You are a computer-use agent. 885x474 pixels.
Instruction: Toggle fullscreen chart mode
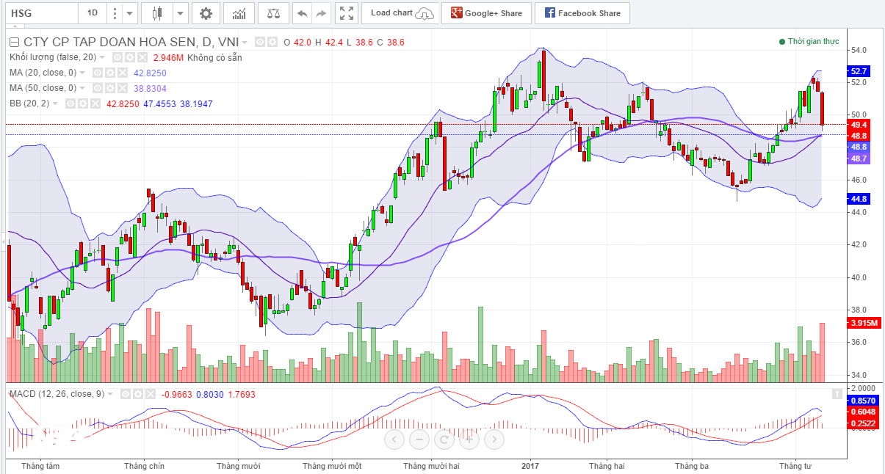pyautogui.click(x=347, y=13)
